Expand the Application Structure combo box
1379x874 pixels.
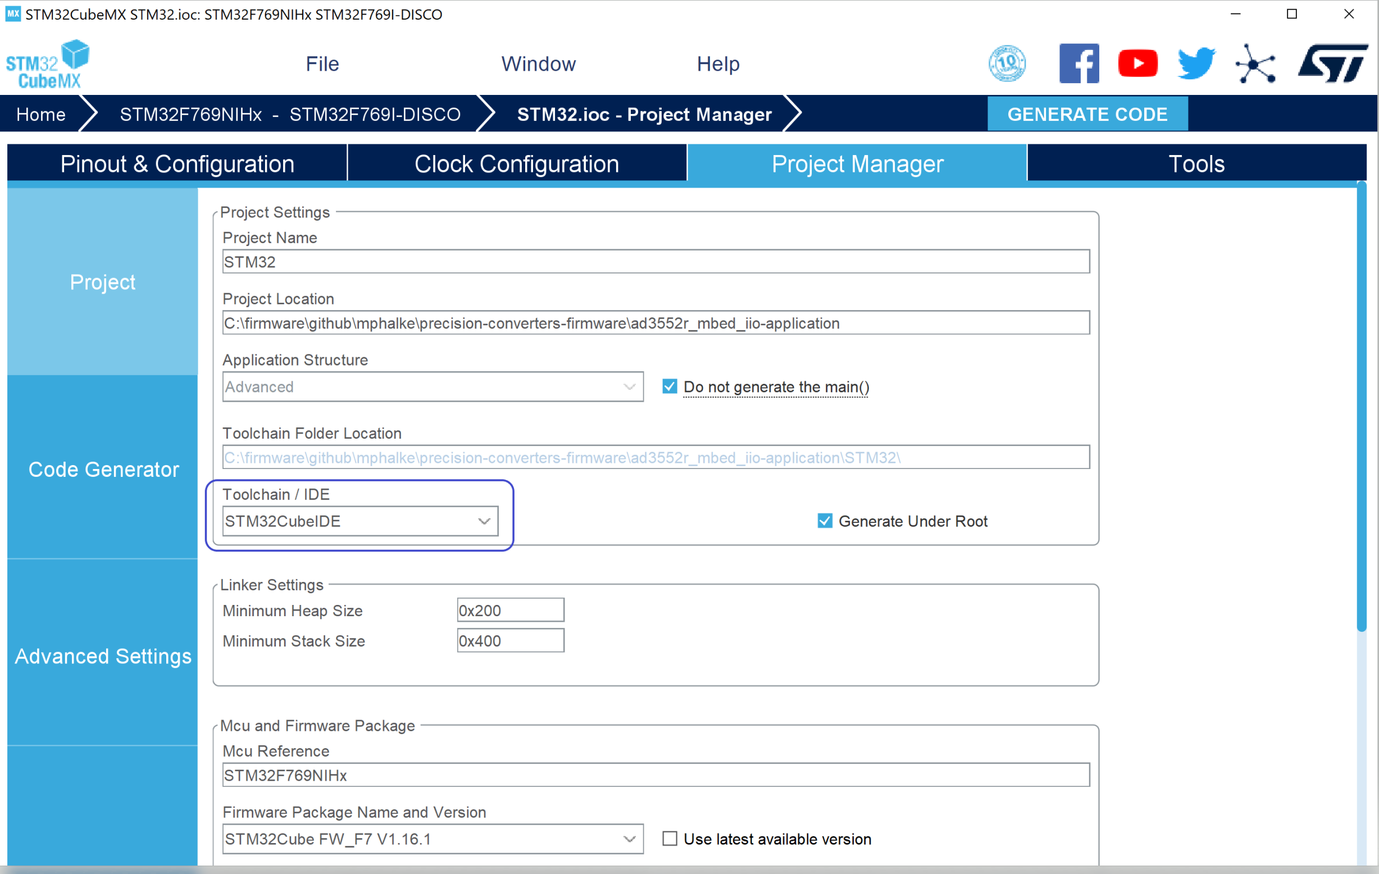433,386
